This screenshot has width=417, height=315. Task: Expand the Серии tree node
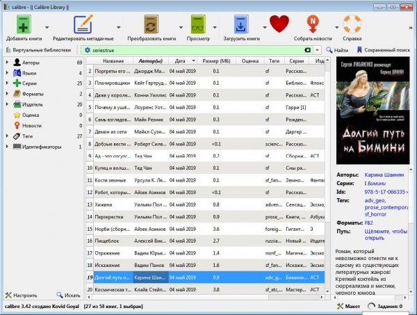pyautogui.click(x=7, y=83)
